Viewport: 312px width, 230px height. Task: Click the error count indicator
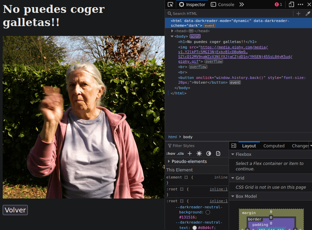coord(278,4)
